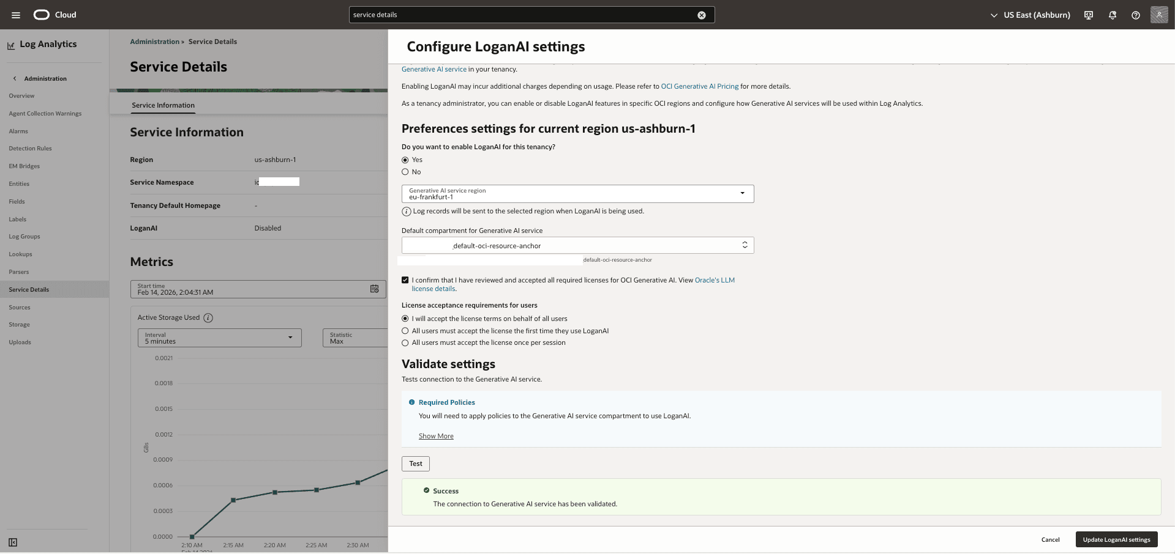Screen dimensions: 1175x554
Task: Open the hamburger navigation menu
Action: coord(16,15)
